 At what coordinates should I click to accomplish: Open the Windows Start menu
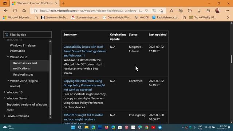73,127
